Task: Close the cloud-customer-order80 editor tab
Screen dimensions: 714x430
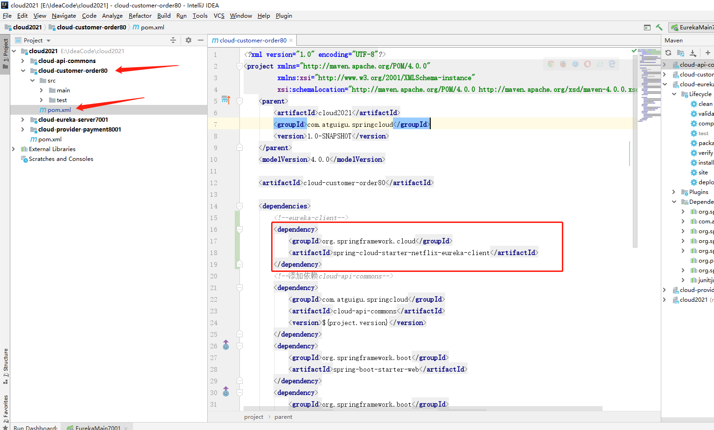Action: pos(291,41)
